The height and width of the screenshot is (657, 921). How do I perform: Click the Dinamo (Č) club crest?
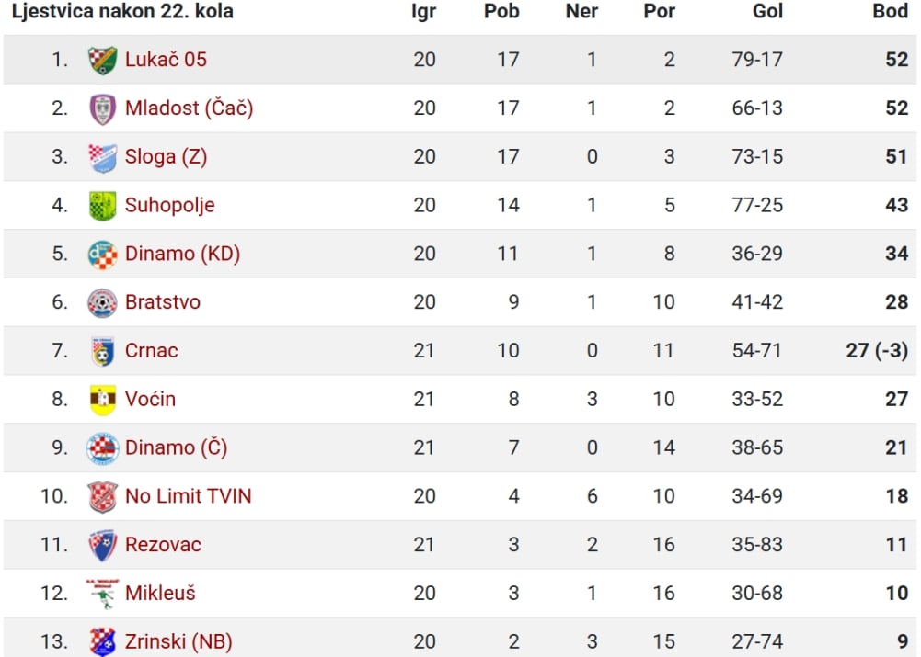103,448
